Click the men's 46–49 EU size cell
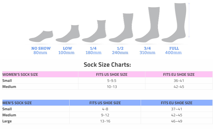213x129 pixels. [x=176, y=121]
